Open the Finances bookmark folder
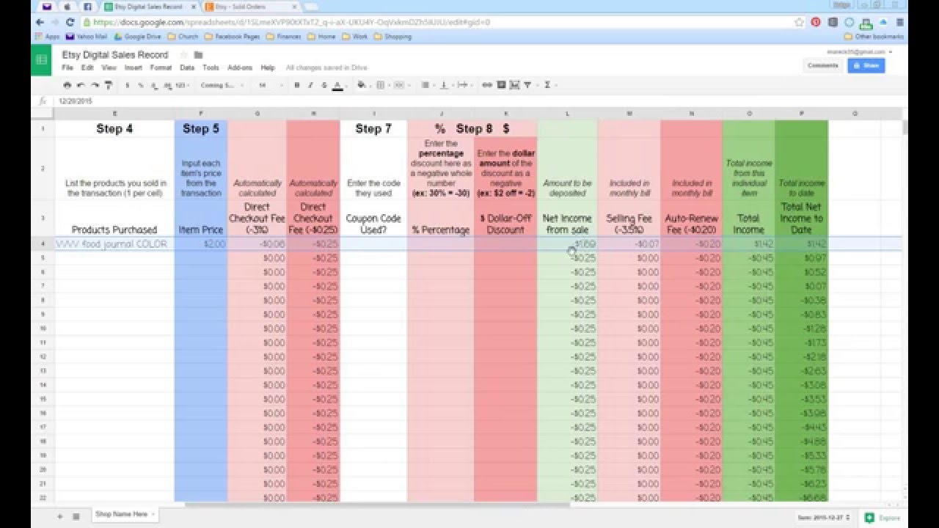 [x=285, y=37]
